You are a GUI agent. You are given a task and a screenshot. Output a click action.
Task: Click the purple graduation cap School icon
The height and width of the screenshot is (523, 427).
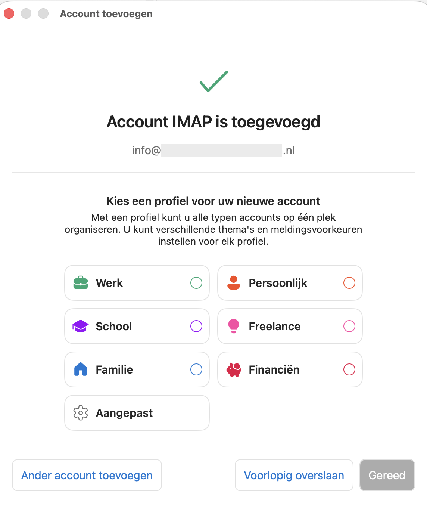[x=81, y=326]
